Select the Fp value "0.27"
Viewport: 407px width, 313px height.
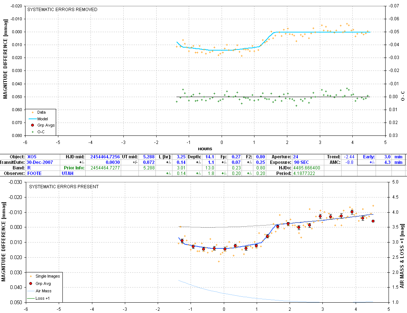coord(236,157)
